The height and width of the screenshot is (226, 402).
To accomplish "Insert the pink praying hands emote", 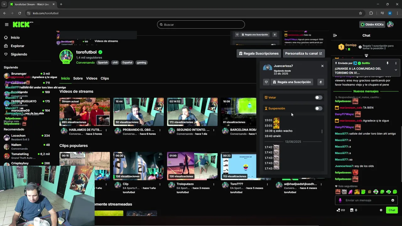I will (350, 192).
